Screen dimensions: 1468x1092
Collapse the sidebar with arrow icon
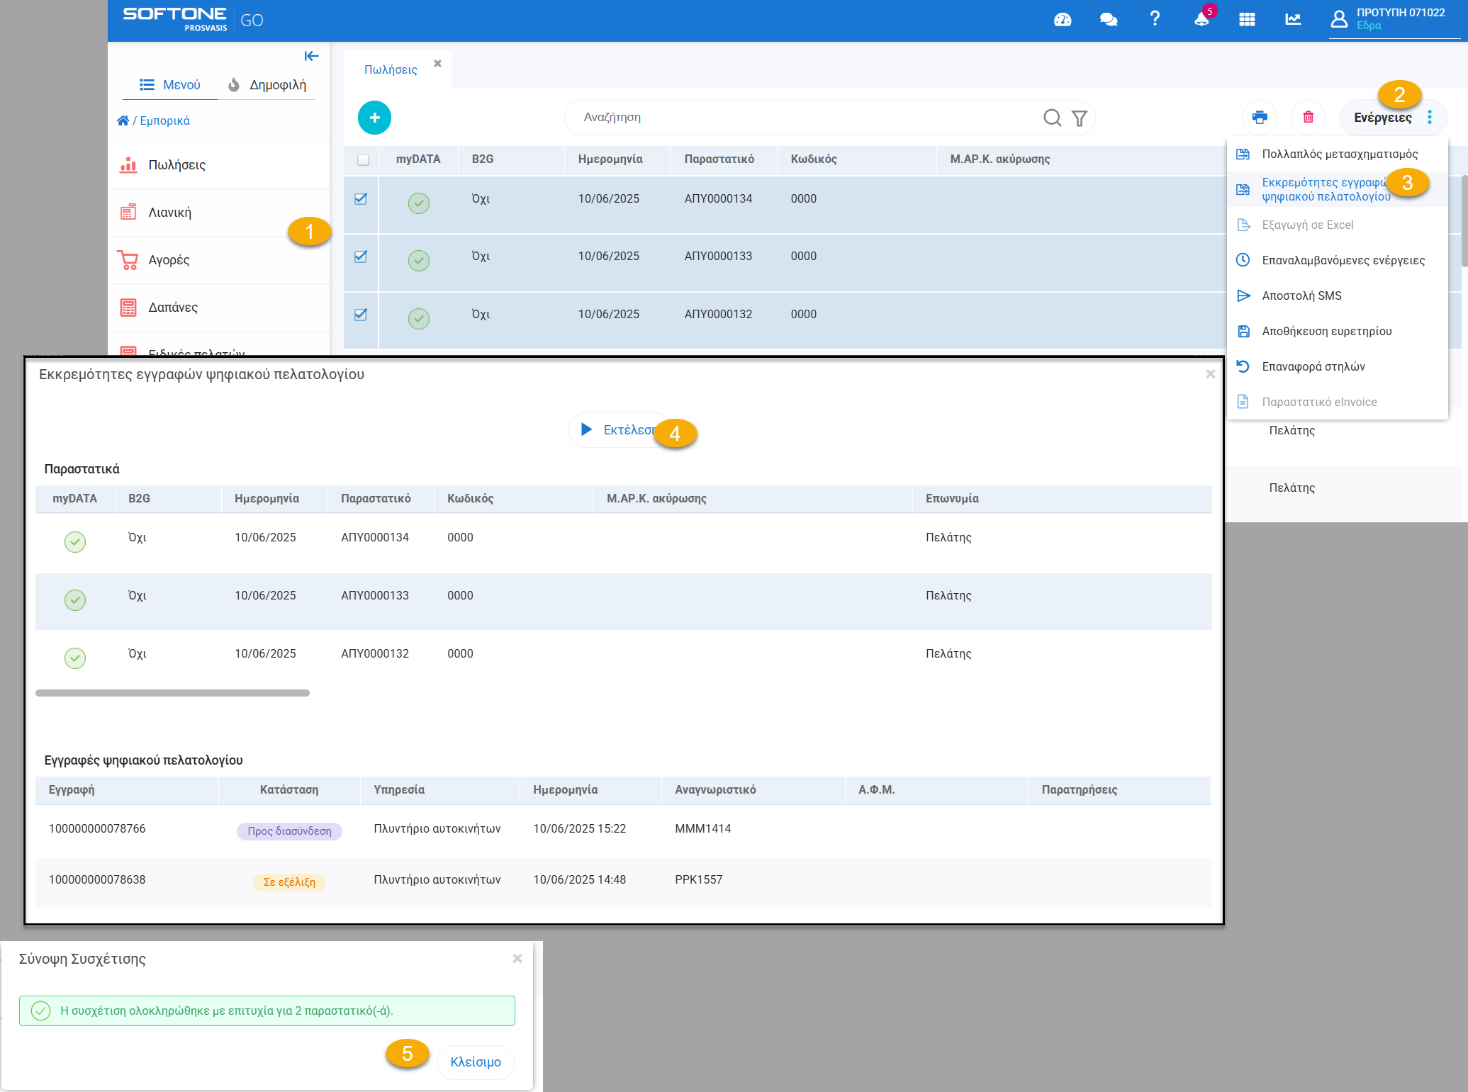point(311,57)
